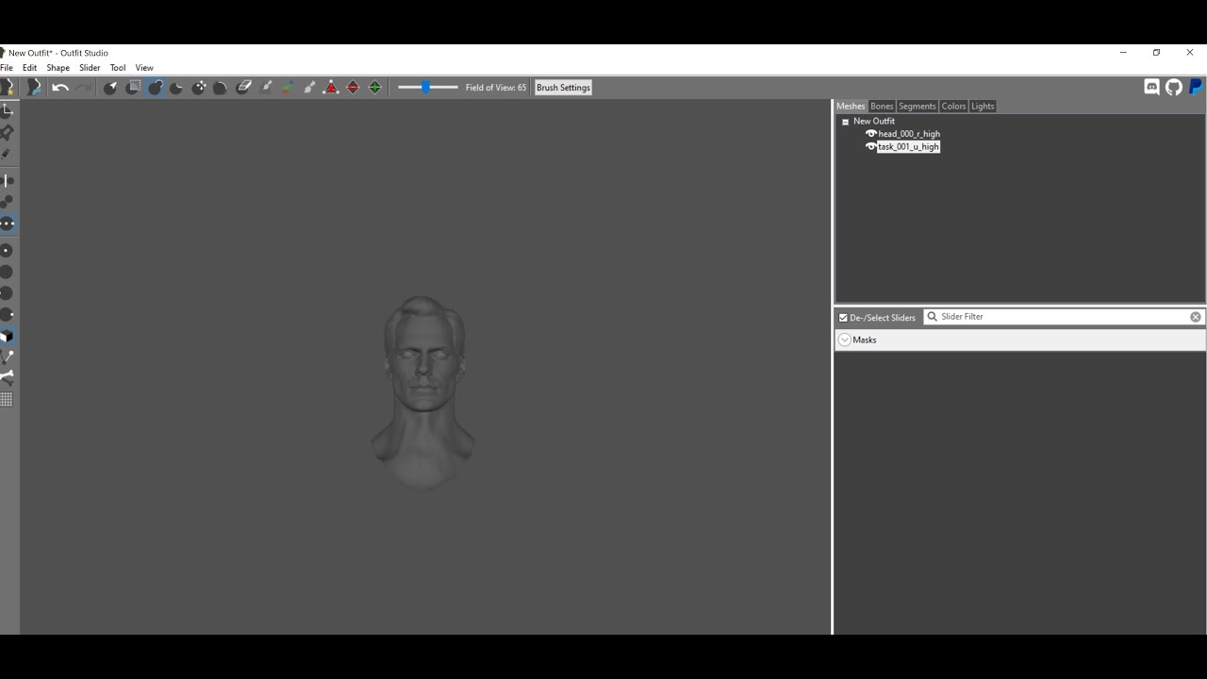The width and height of the screenshot is (1207, 679).
Task: Switch to the Colors tab
Action: [x=953, y=107]
